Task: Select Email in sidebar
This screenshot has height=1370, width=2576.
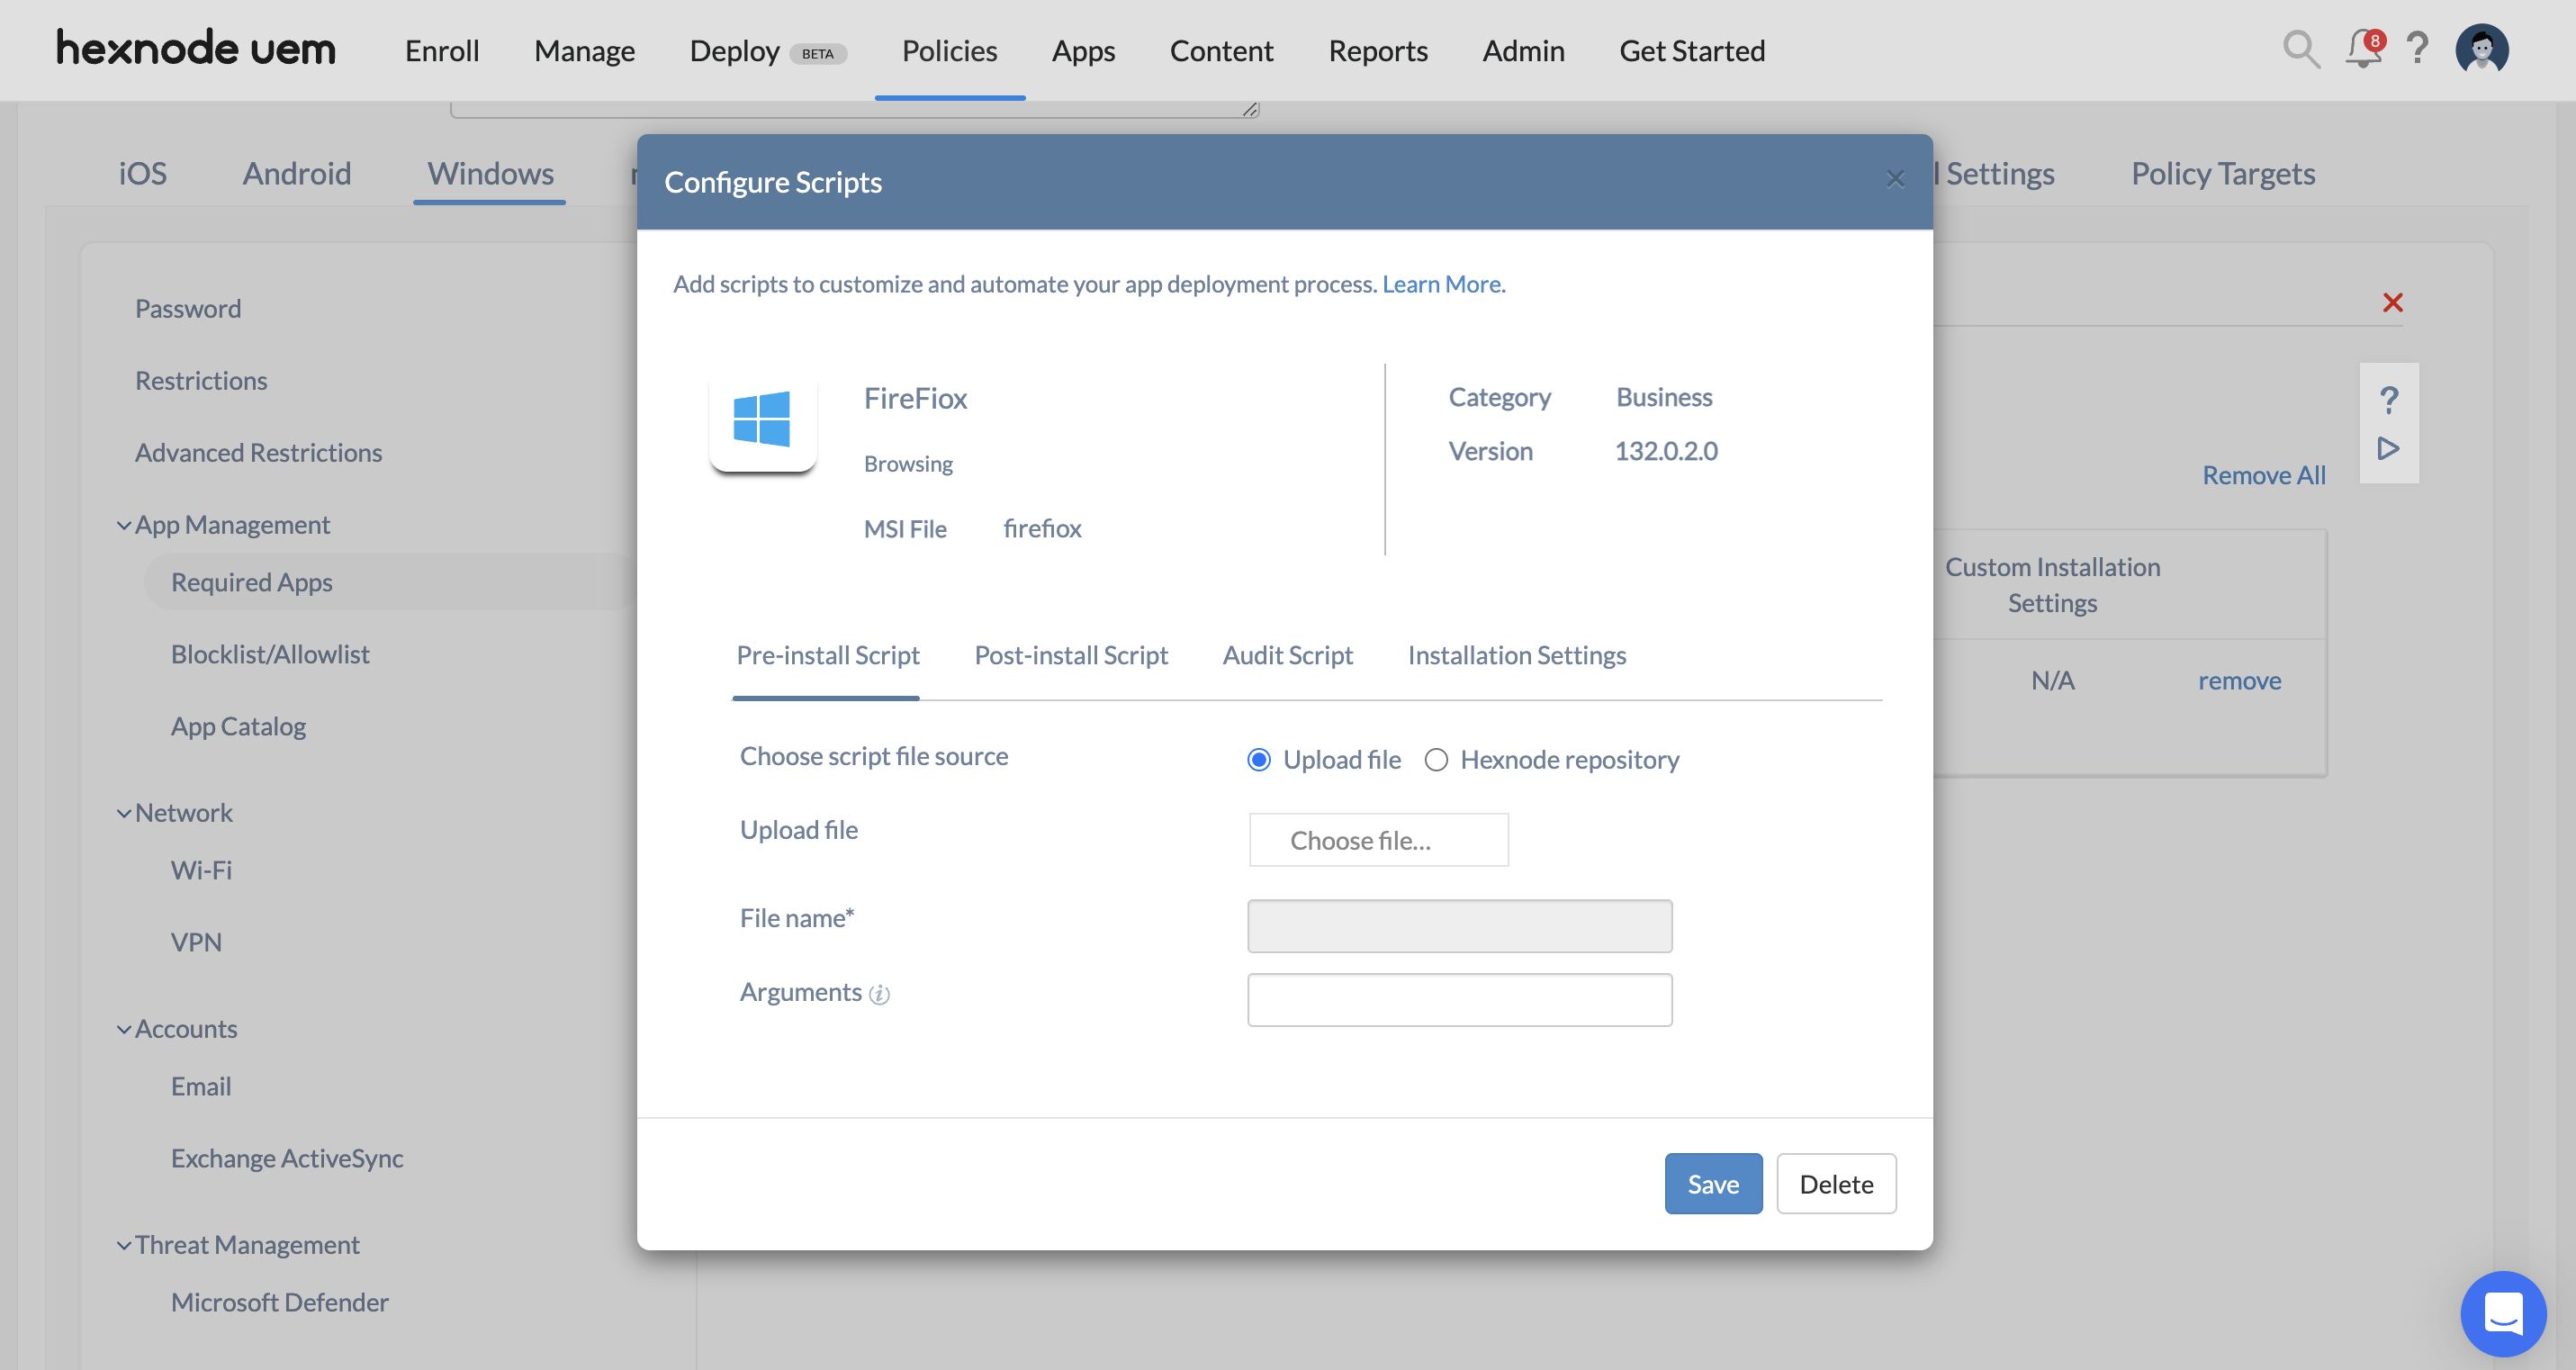Action: [x=201, y=1086]
